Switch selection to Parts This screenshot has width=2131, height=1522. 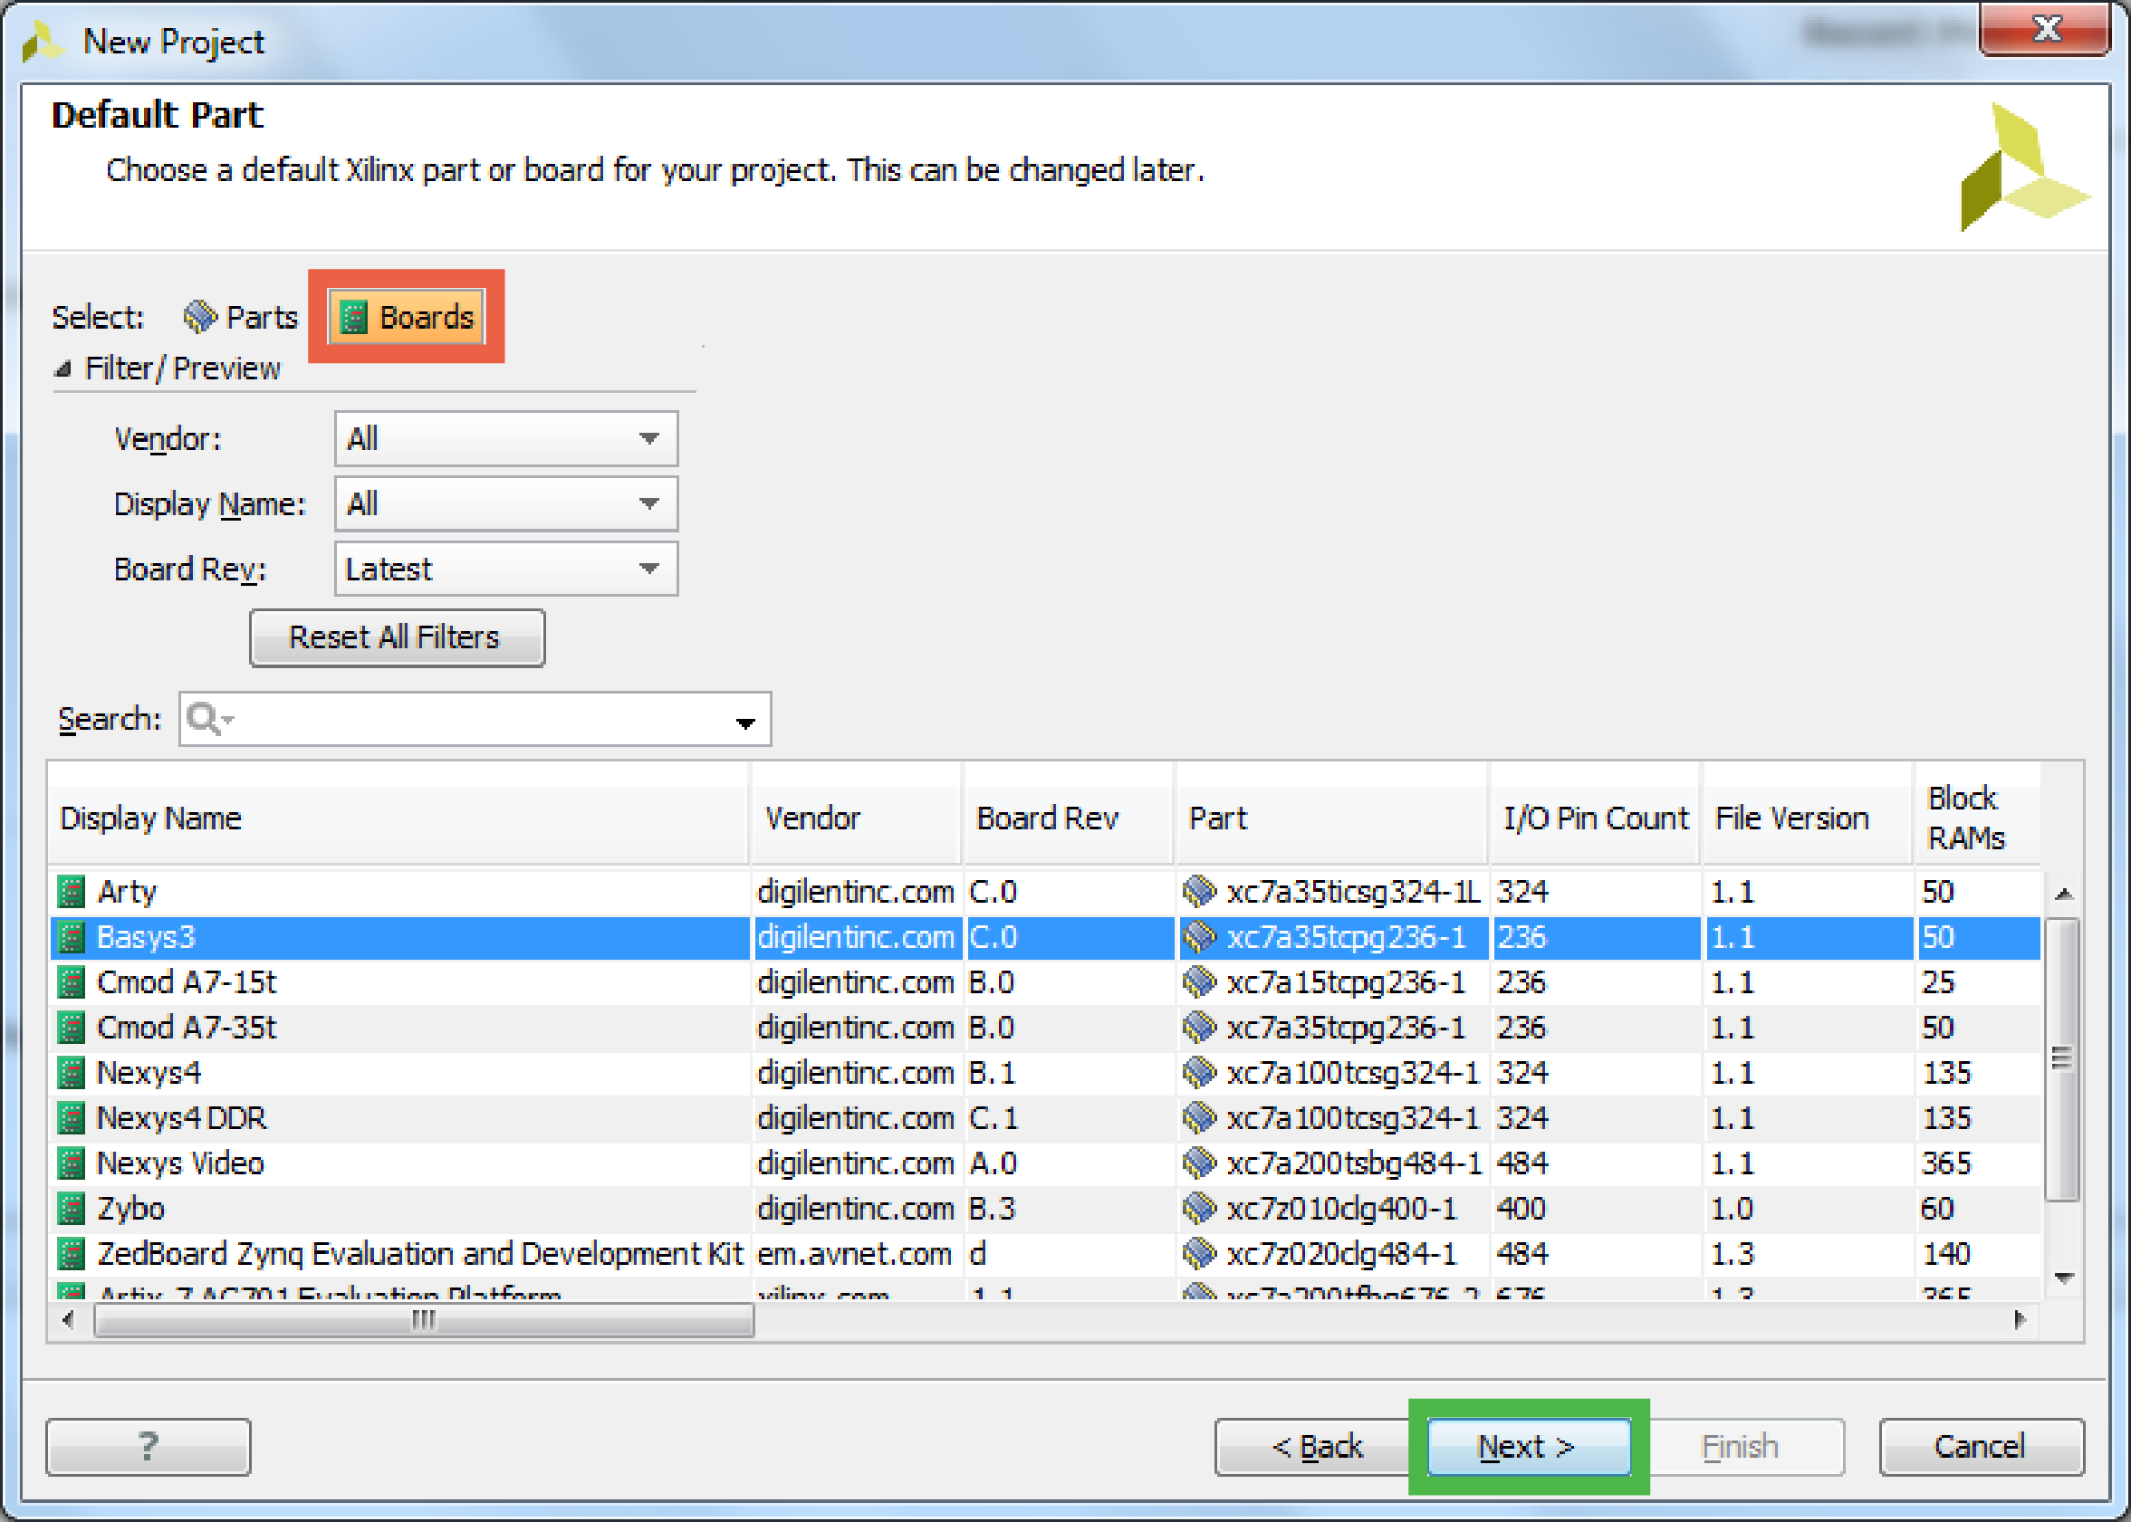(x=241, y=317)
